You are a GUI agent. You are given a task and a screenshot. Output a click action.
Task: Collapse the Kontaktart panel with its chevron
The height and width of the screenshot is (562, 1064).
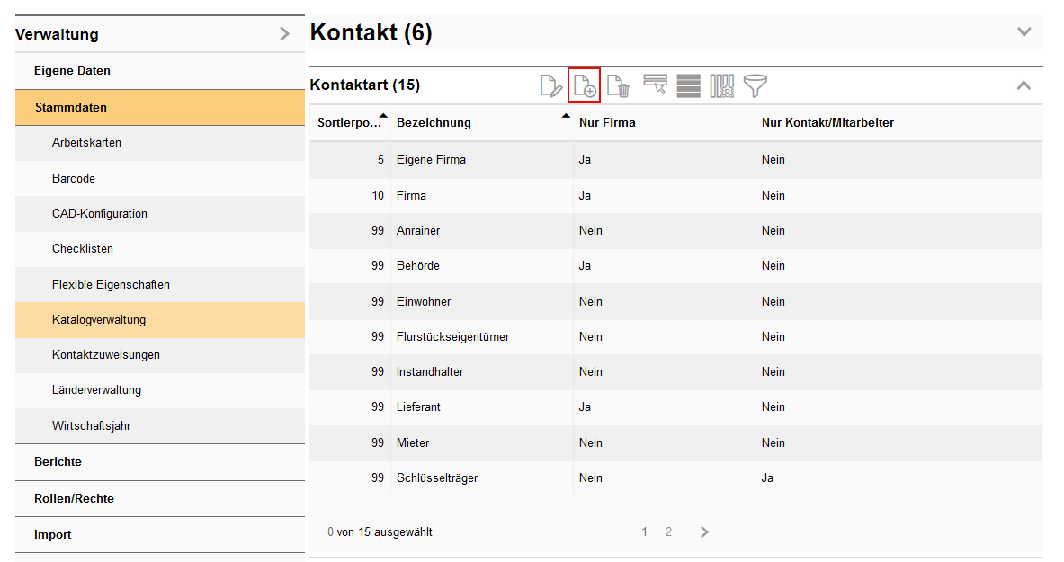point(1024,85)
